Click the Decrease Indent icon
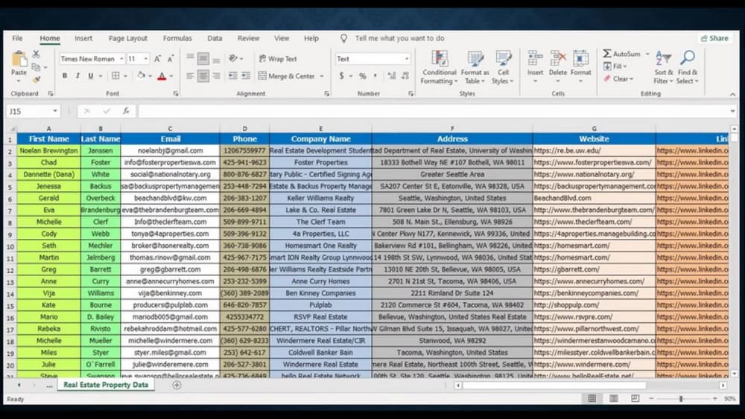Viewport: 745px width, 419px height. (x=232, y=76)
